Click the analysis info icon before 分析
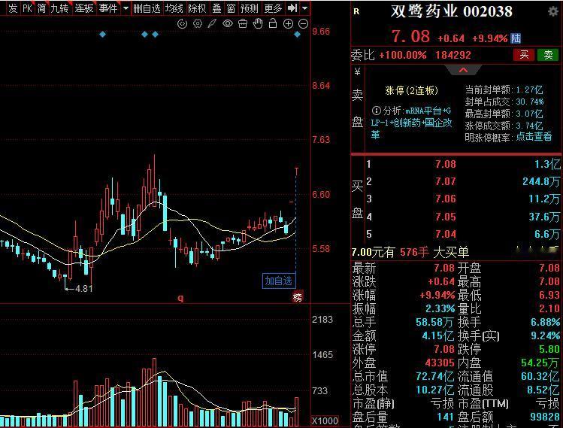Screen dimensions: 563x428 pyautogui.click(x=376, y=111)
